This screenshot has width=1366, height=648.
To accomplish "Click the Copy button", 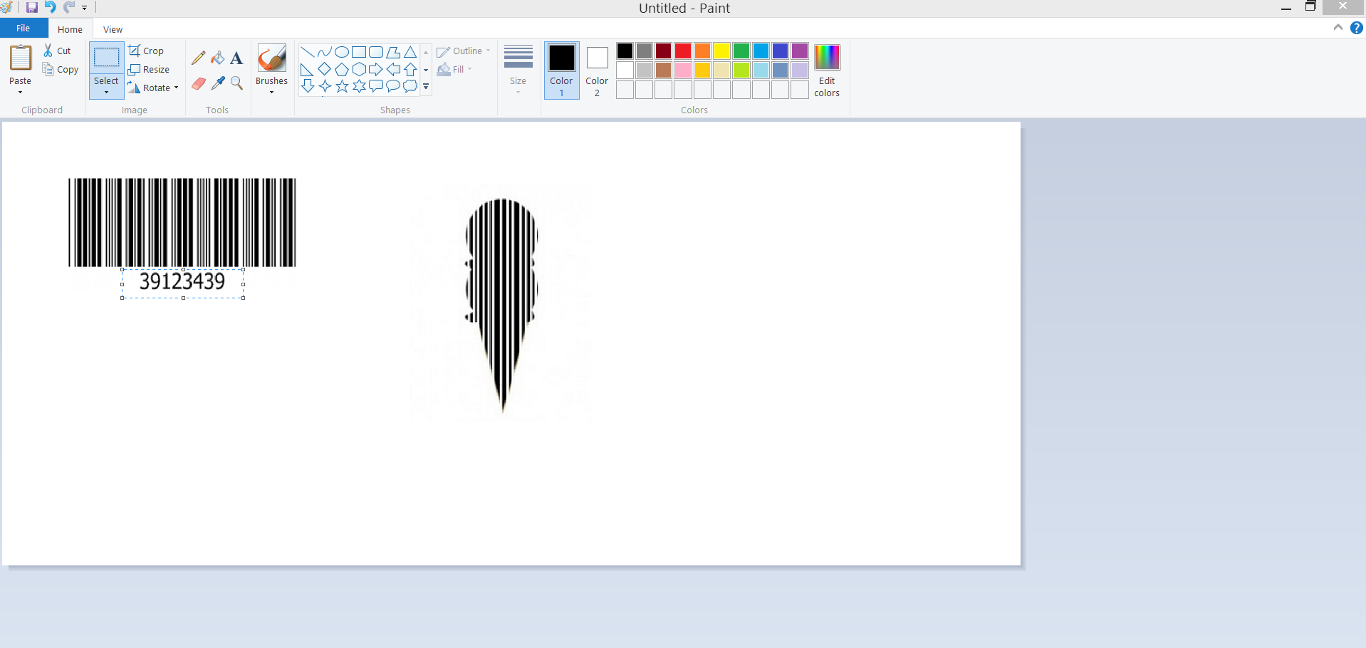I will pos(61,69).
